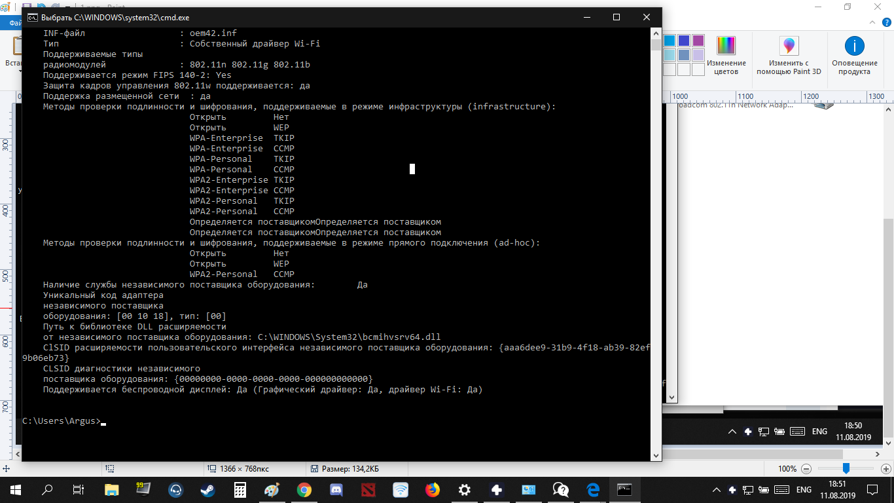Click cmd window scrollbar up arrow
Viewport: 894px width, 503px height.
[656, 33]
